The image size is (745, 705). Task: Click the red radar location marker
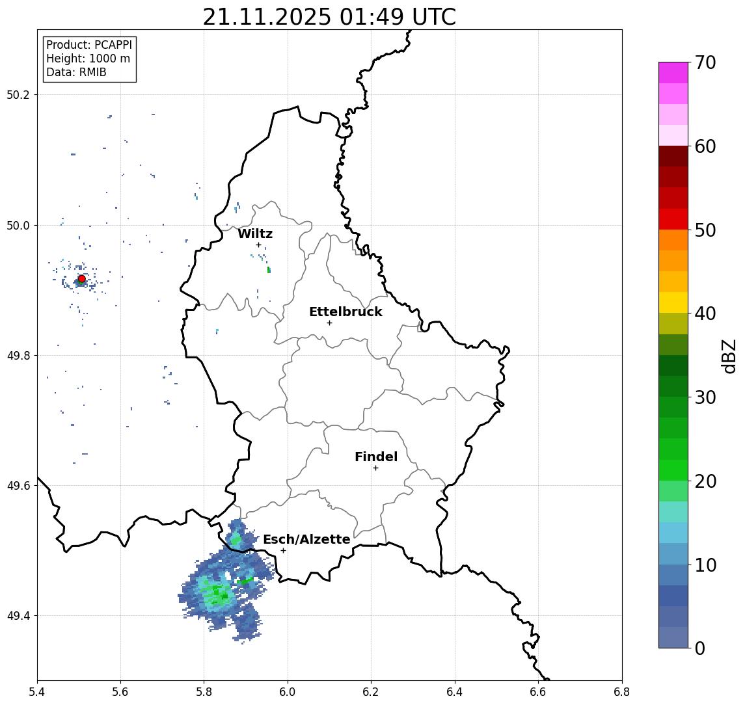click(x=82, y=279)
